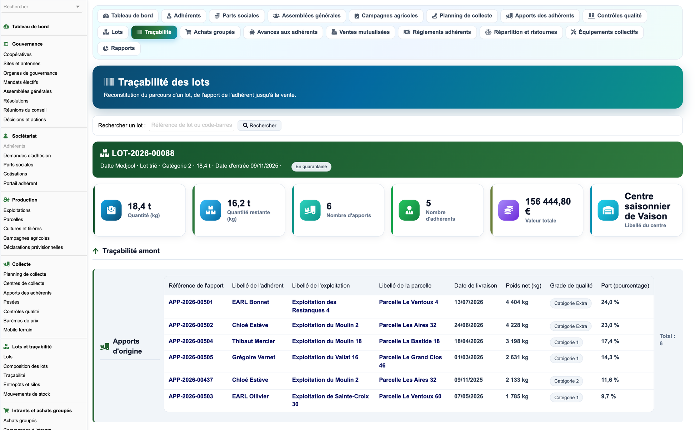695x430 pixels.
Task: Focus the Référence de lot search field
Action: point(191,125)
